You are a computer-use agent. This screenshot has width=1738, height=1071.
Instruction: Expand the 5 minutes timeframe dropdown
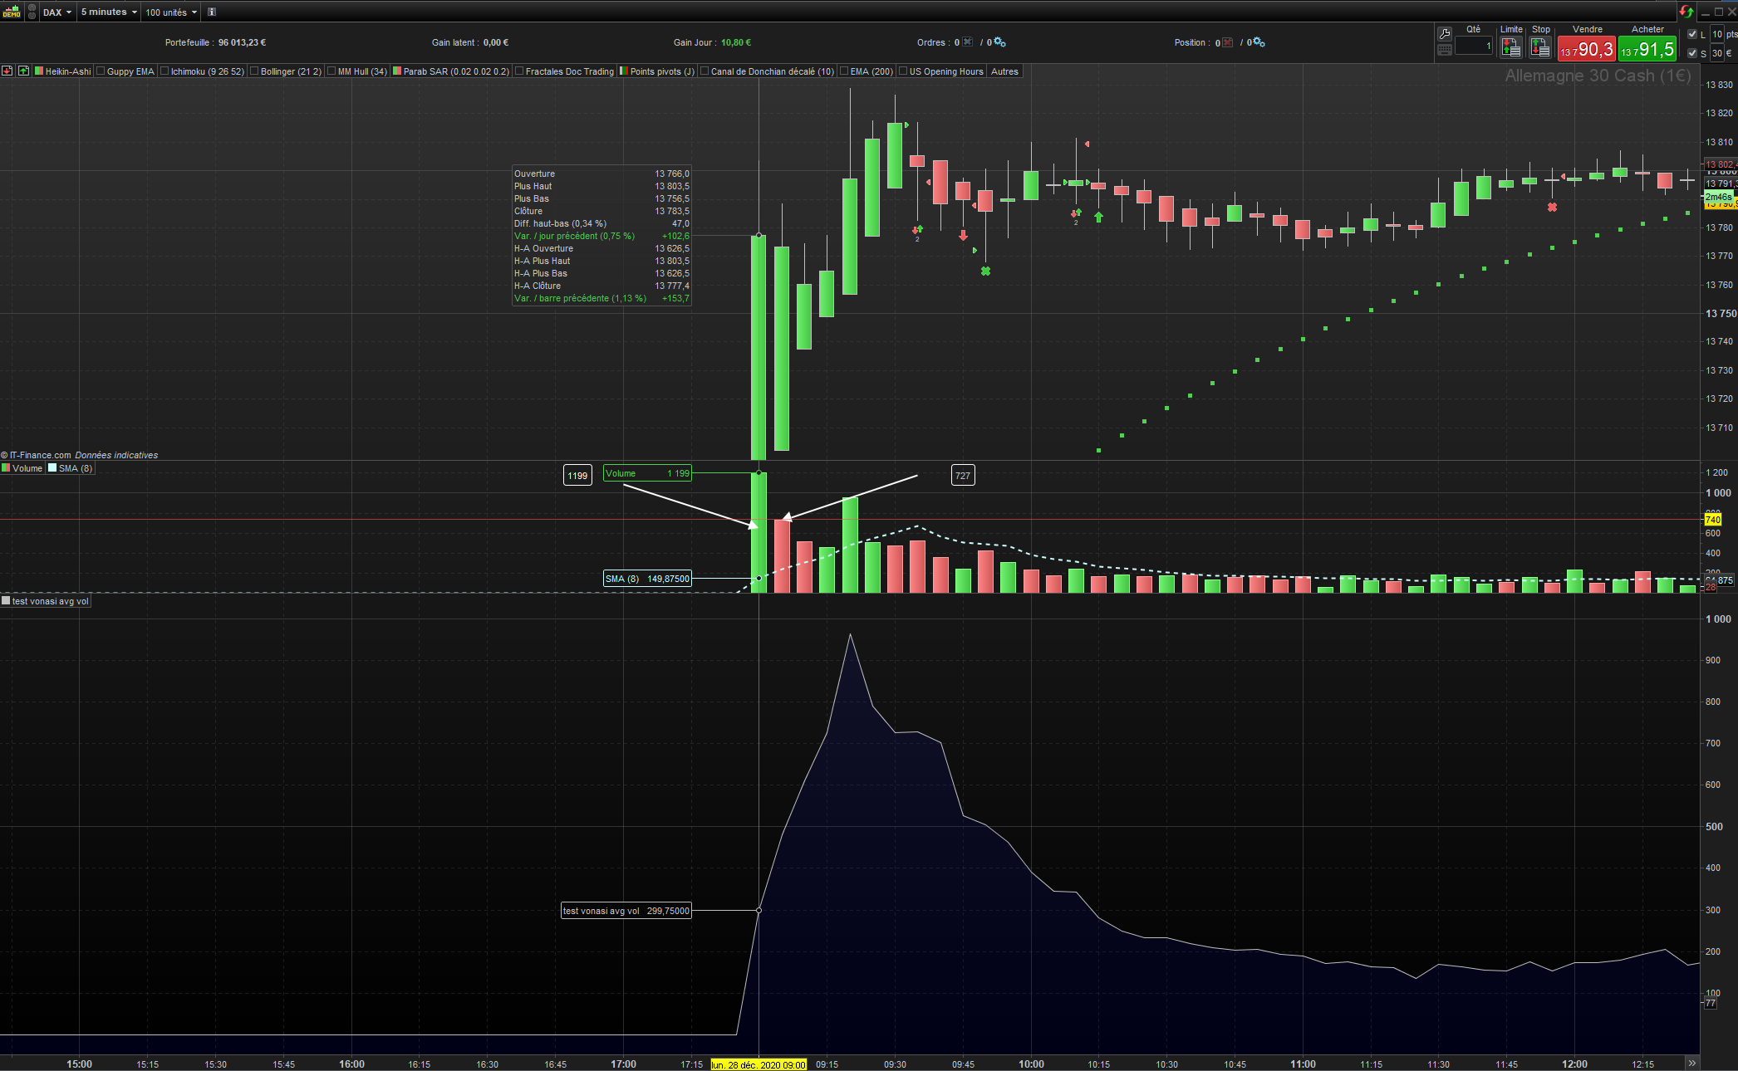pyautogui.click(x=109, y=12)
